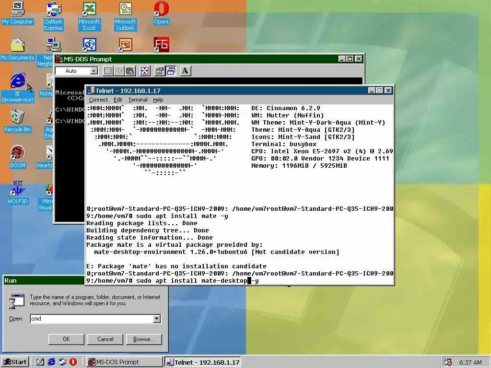The height and width of the screenshot is (368, 491).
Task: Click the system tray scheduler icon
Action: tap(448, 362)
